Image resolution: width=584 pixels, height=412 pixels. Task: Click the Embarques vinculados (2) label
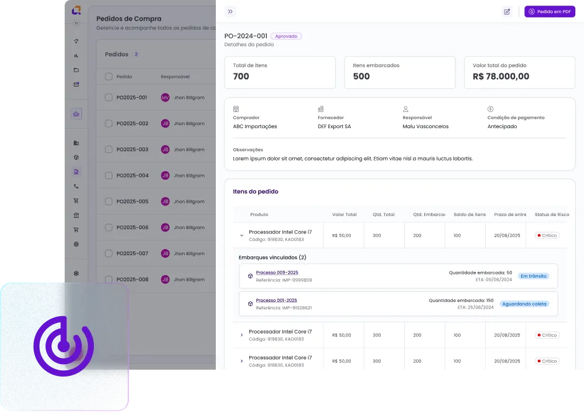coord(272,257)
